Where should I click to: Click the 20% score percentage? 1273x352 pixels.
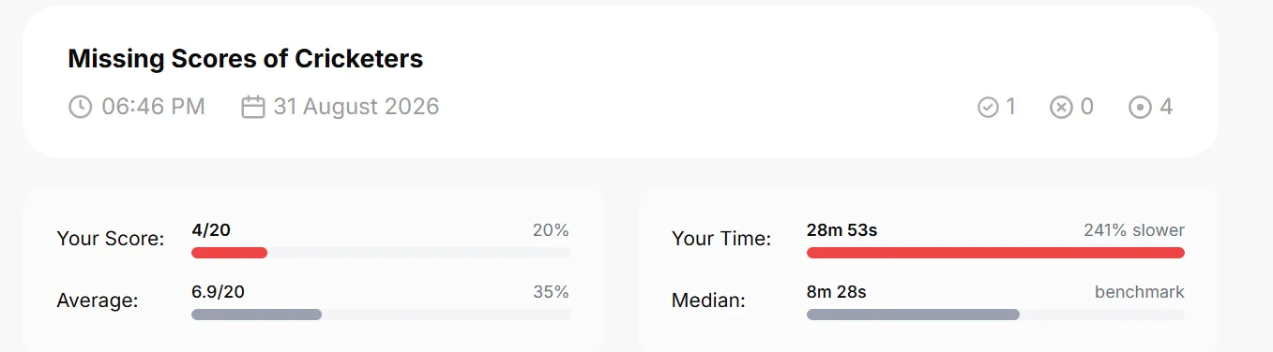pyautogui.click(x=552, y=230)
